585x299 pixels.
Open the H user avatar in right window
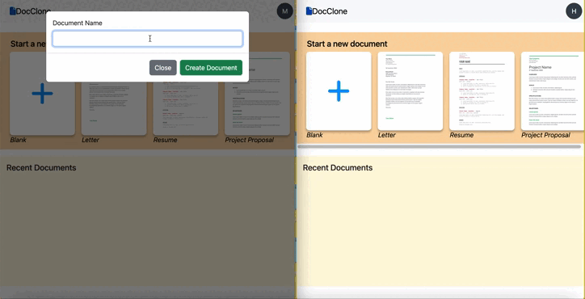pyautogui.click(x=574, y=11)
